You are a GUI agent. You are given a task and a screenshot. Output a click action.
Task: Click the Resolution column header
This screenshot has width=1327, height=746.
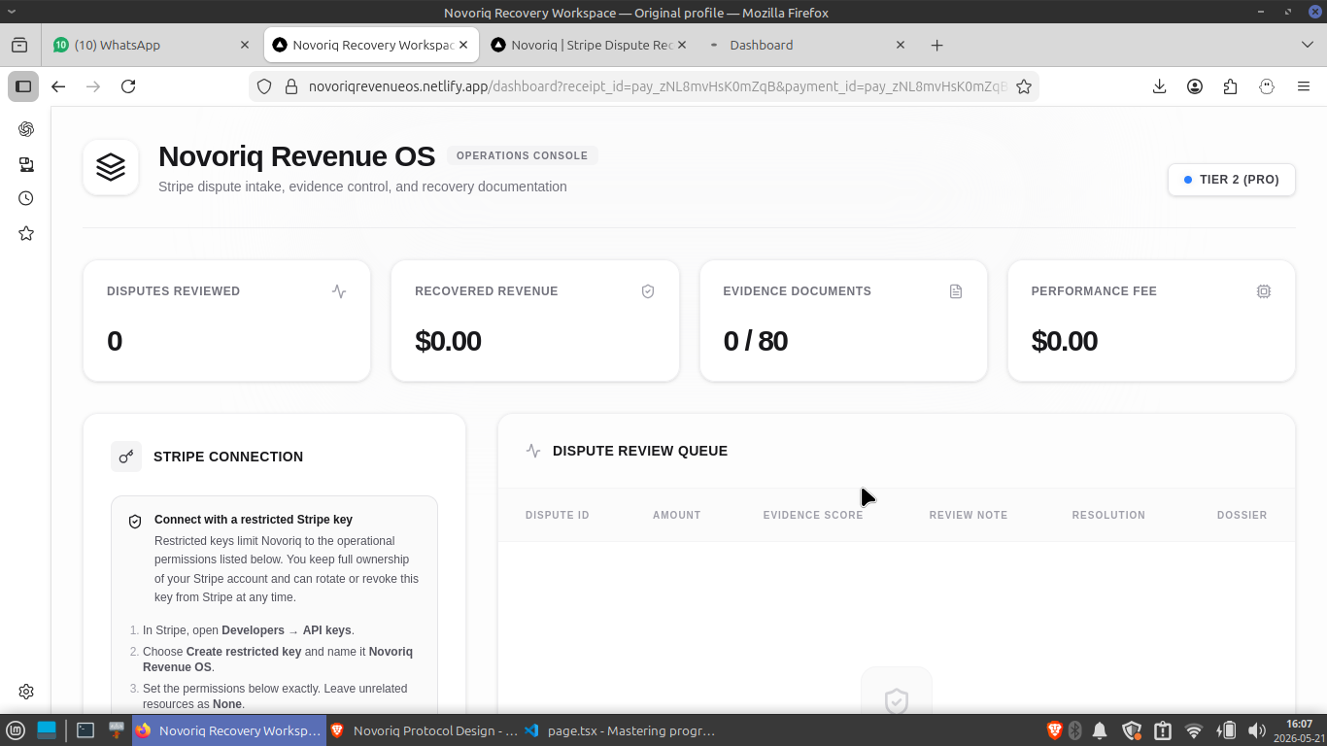pos(1108,515)
